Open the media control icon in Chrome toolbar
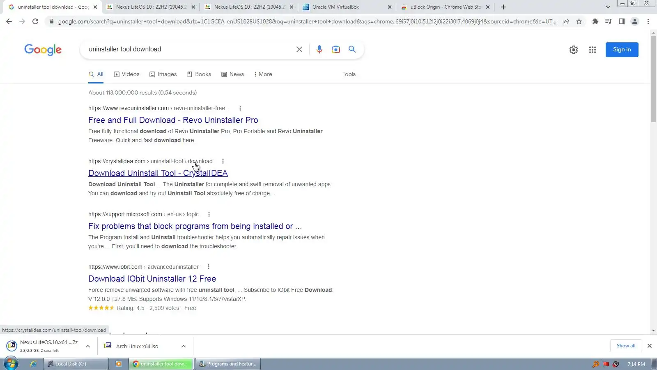Screen dimensions: 657x370 click(x=608, y=21)
